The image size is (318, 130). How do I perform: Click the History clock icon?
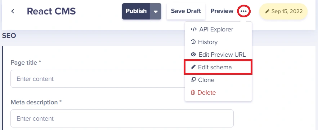click(x=193, y=42)
